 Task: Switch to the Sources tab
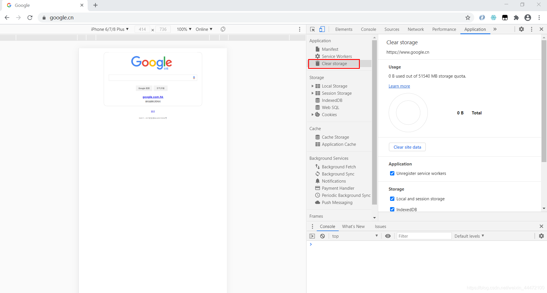coord(392,29)
